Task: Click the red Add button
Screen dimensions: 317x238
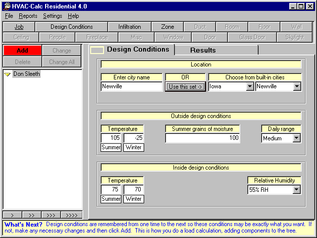Action: pyautogui.click(x=22, y=51)
